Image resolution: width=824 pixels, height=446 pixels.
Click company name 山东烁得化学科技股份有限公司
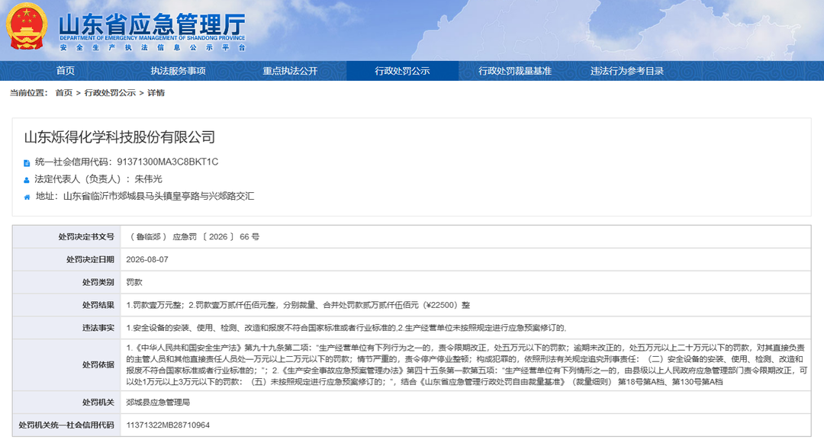(x=120, y=137)
